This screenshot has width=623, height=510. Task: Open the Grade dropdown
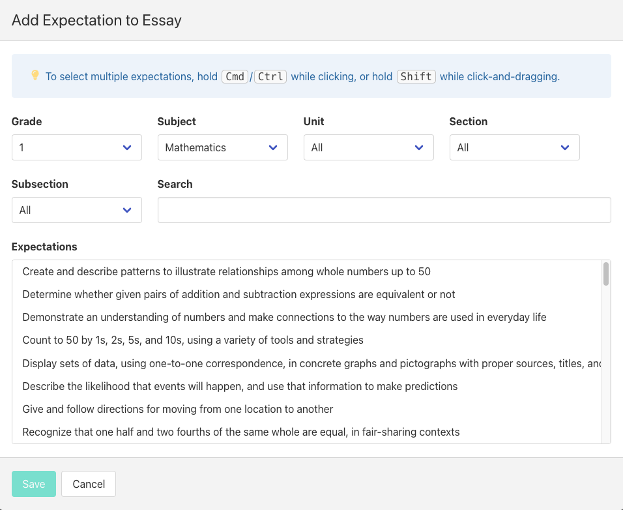77,147
